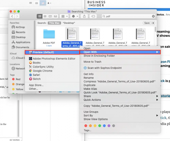The image size is (170, 141).
Task: Choose Show in Enclosing Folder
Action: coord(120,56)
